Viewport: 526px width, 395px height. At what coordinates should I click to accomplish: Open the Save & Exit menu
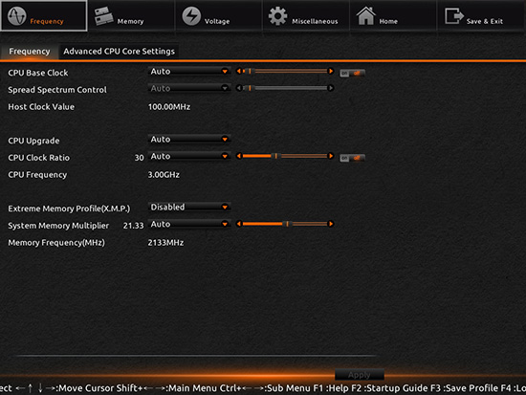(481, 15)
